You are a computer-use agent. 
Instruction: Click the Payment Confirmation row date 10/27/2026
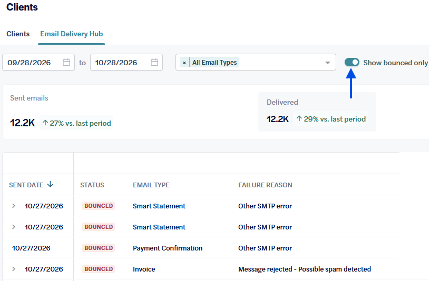pyautogui.click(x=31, y=248)
